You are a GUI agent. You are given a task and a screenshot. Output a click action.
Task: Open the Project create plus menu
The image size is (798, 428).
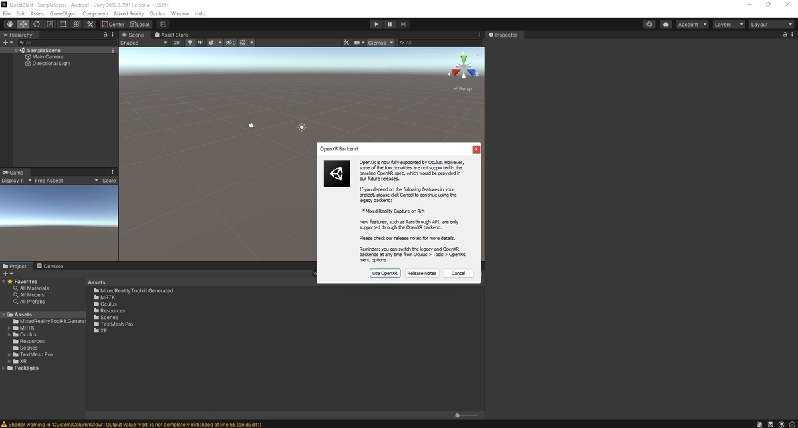click(x=7, y=274)
